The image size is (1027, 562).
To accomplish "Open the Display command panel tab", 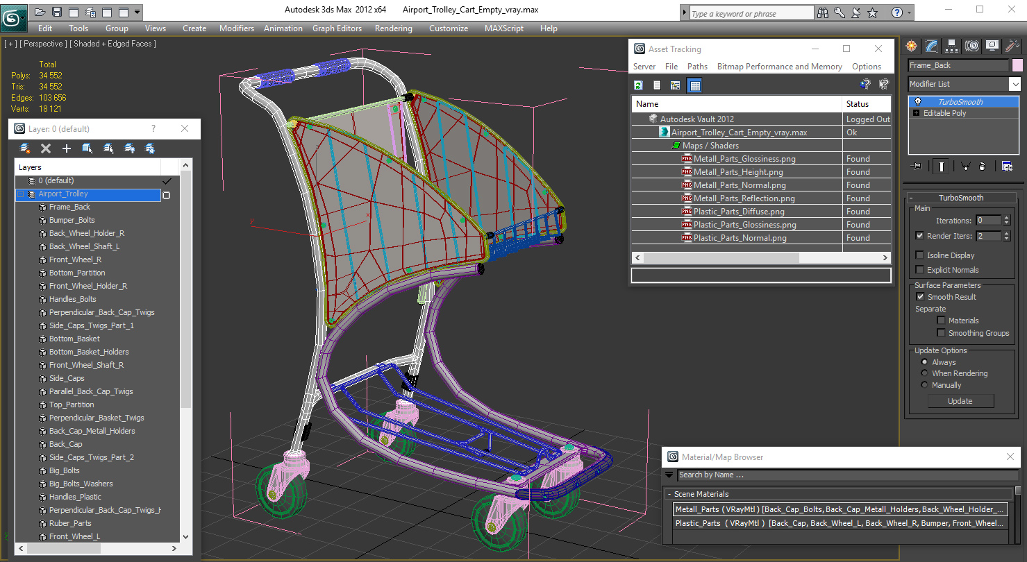I will [x=992, y=46].
